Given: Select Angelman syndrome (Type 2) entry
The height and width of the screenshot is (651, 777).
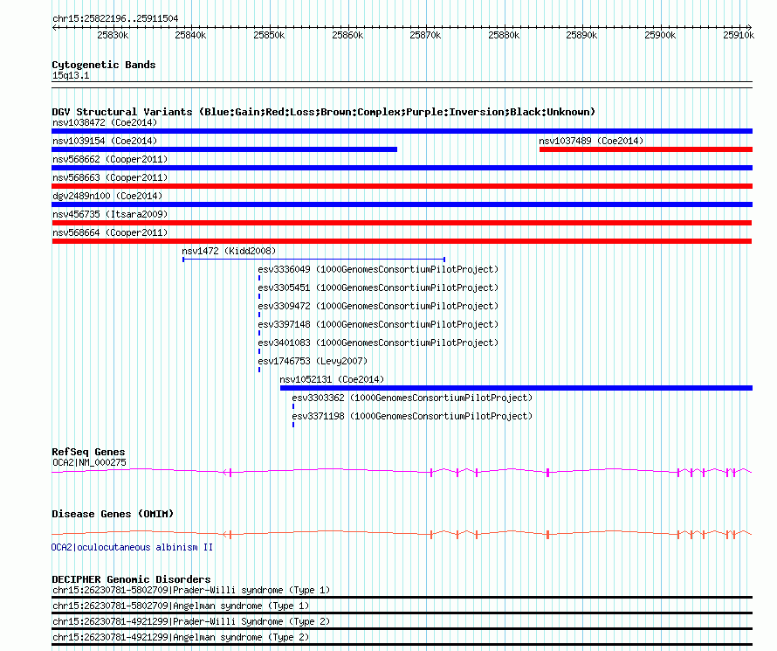Looking at the screenshot, I should pos(181,637).
